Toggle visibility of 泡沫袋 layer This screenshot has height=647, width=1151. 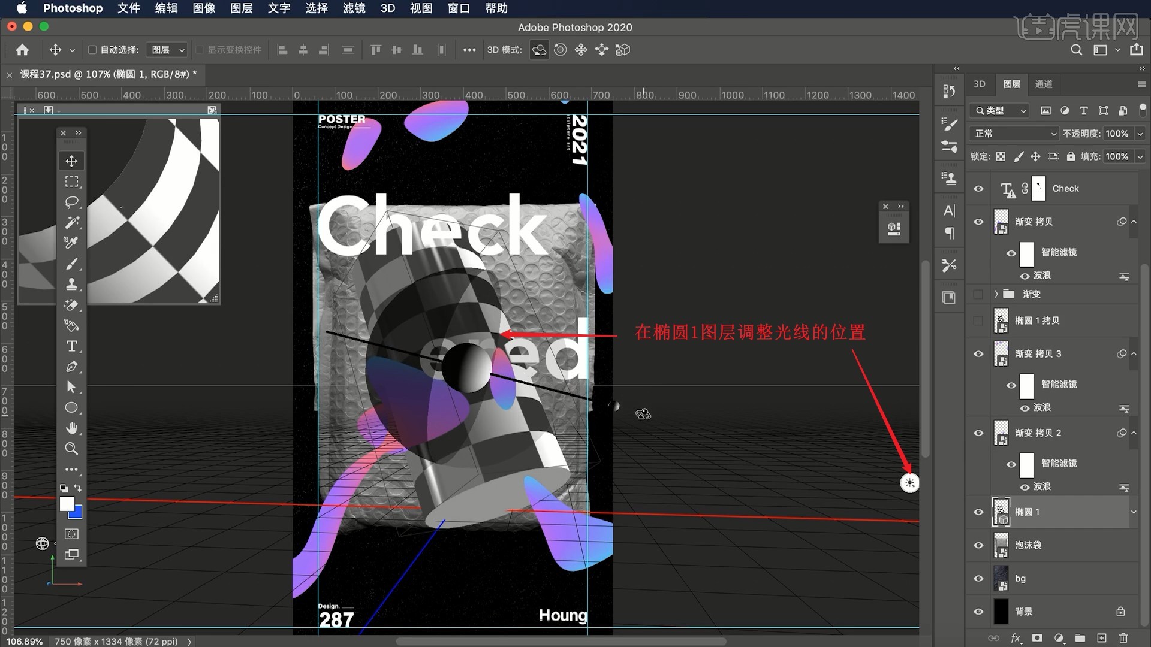point(980,545)
